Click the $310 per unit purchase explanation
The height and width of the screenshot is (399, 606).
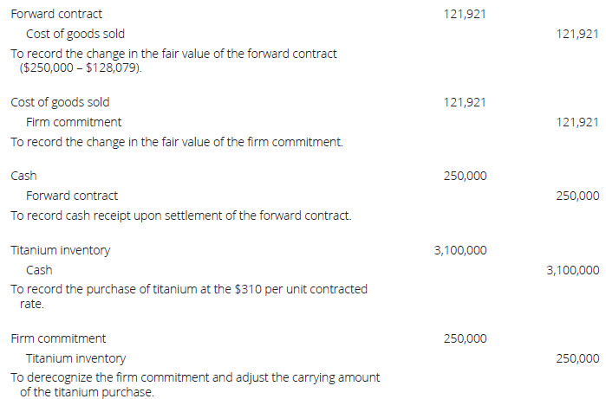pyautogui.click(x=188, y=289)
